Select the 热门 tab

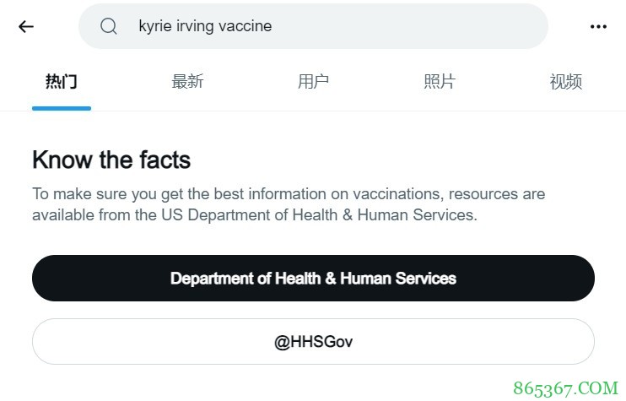click(61, 82)
